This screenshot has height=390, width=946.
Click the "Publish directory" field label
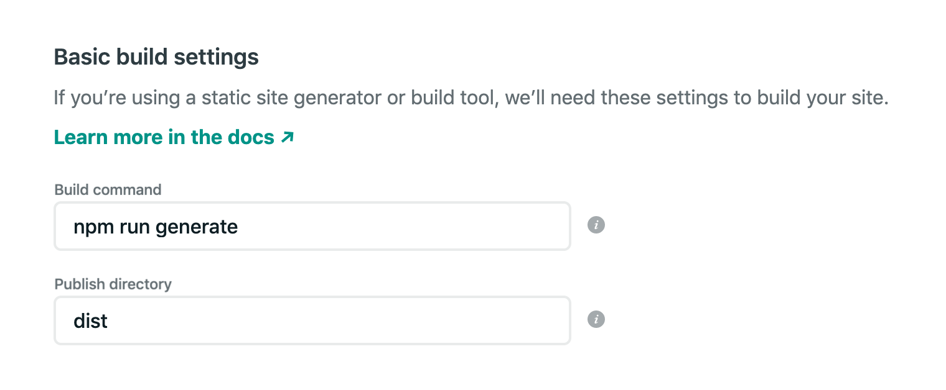pyautogui.click(x=113, y=284)
